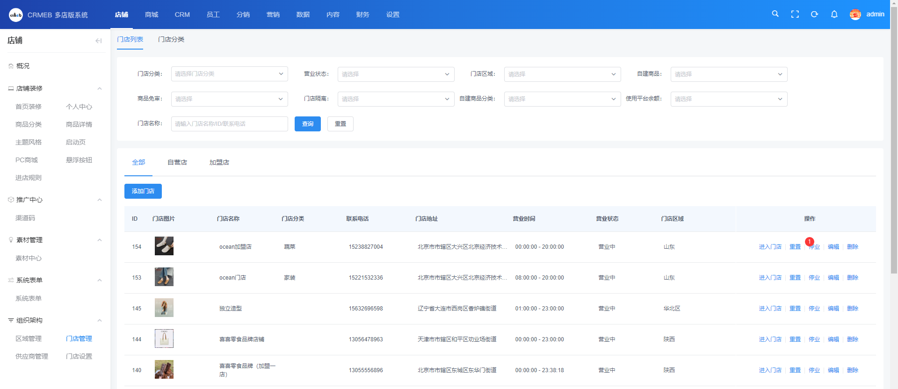This screenshot has height=389, width=898.
Task: Switch to 店铺 top menu
Action: click(122, 14)
